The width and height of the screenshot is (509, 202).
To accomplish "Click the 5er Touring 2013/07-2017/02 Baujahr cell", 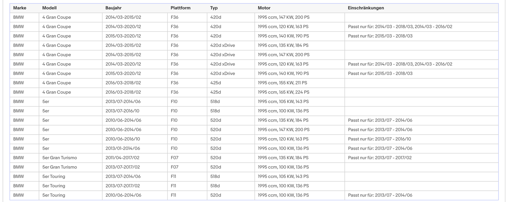I will [x=122, y=186].
